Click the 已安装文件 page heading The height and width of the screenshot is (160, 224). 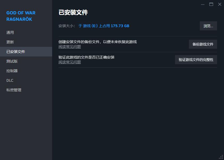(73, 13)
